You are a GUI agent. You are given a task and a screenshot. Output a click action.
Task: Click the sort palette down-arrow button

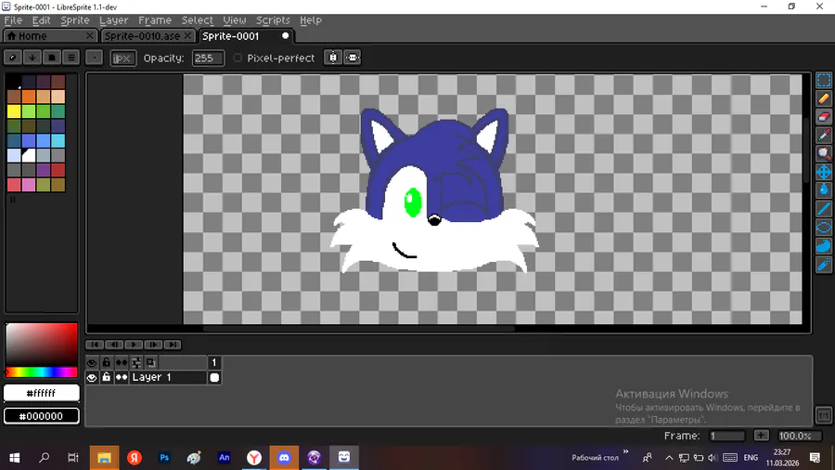click(32, 58)
